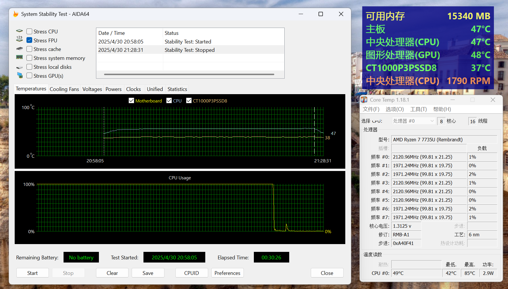
Task: Click the CPU chip icon beside Stress CPU
Action: tap(19, 31)
